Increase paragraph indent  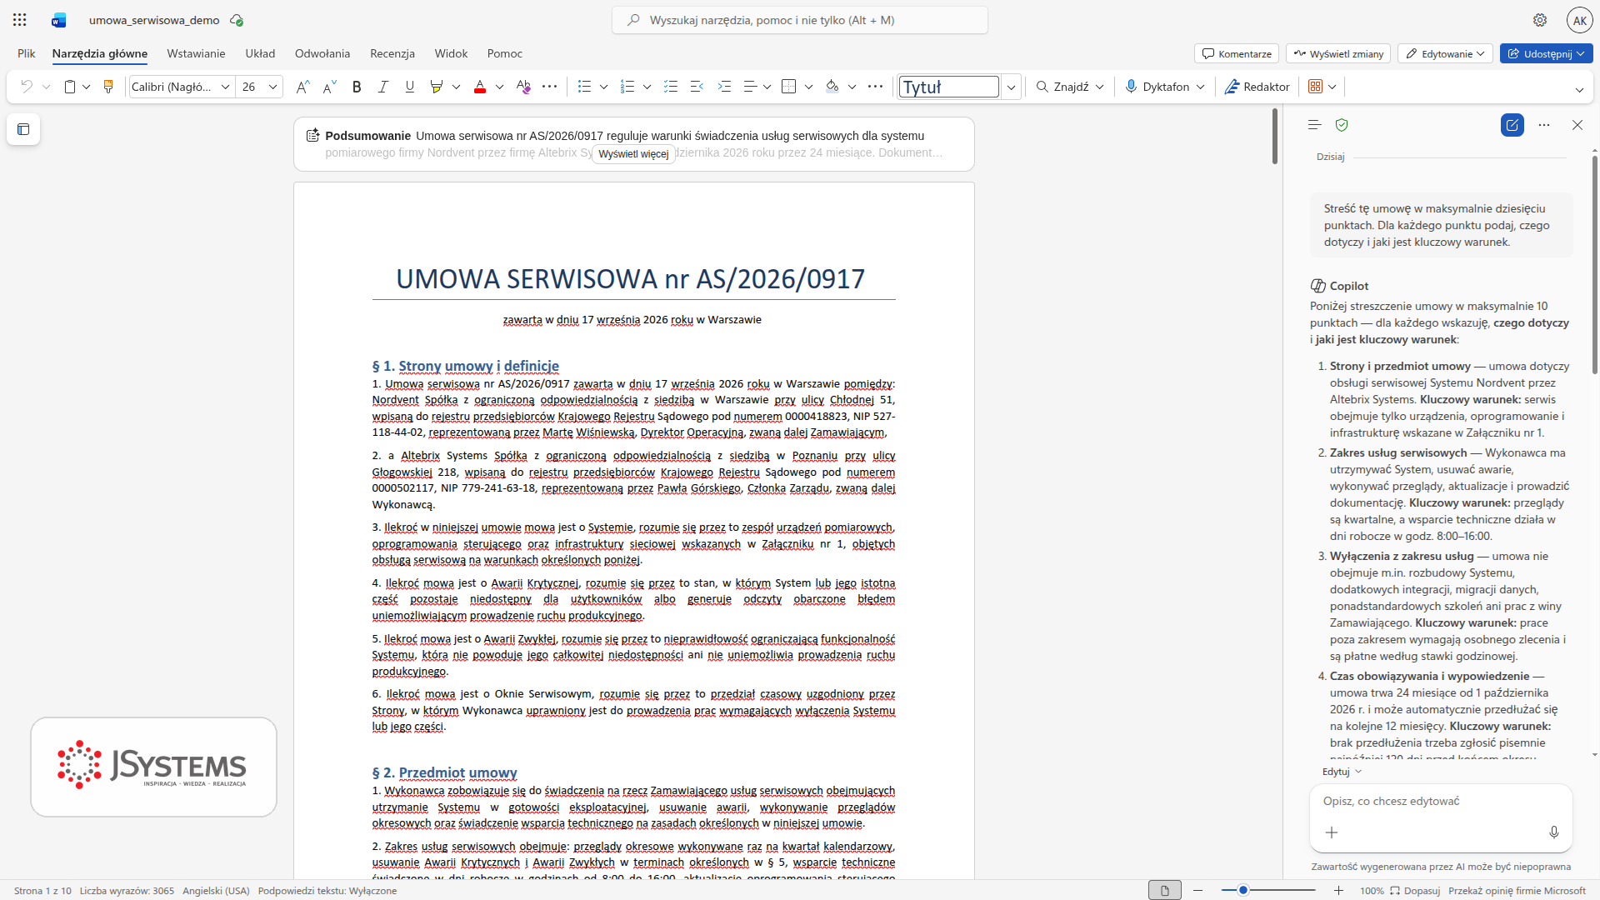[x=724, y=87]
